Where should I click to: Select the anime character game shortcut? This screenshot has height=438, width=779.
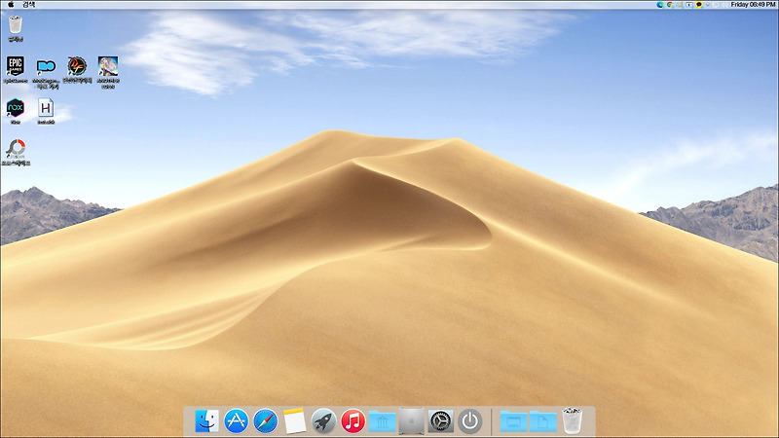tap(108, 72)
